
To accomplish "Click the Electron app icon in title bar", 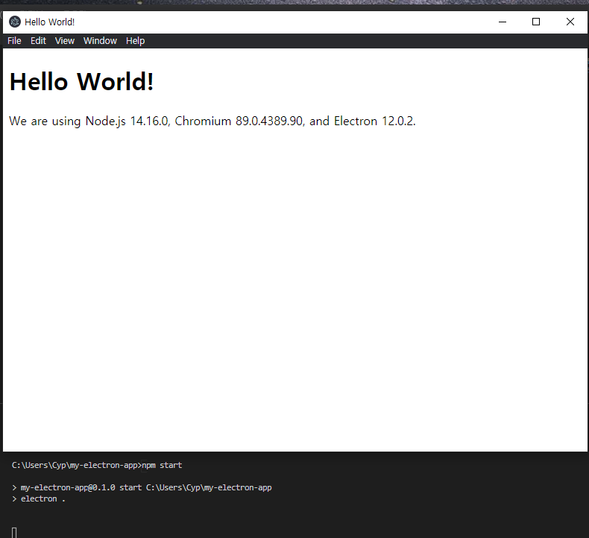I will [15, 22].
